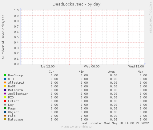Click the File brown legend swatch
Viewport: 153px width, 130px height.
point(5,116)
